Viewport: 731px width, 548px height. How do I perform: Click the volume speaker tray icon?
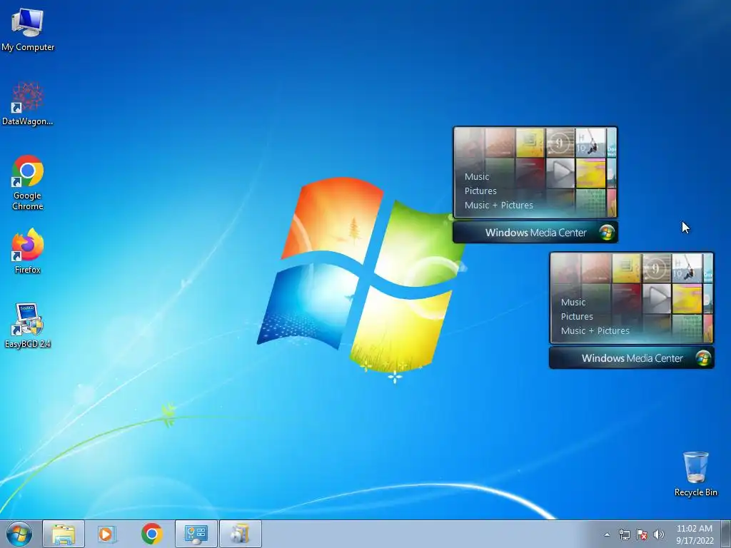pos(659,534)
